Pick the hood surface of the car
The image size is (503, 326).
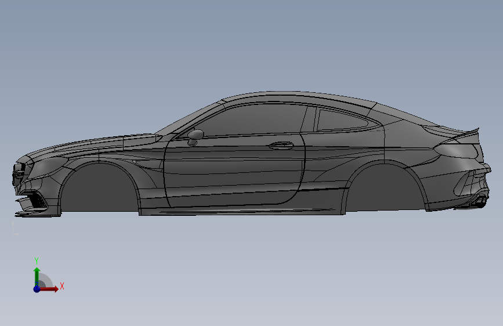pyautogui.click(x=96, y=144)
